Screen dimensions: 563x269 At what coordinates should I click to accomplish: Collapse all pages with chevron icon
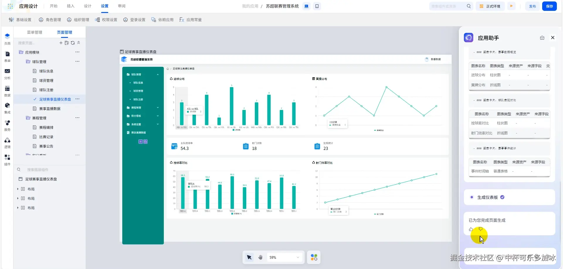[x=79, y=43]
